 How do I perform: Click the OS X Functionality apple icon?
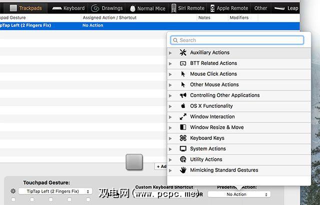[x=183, y=106]
